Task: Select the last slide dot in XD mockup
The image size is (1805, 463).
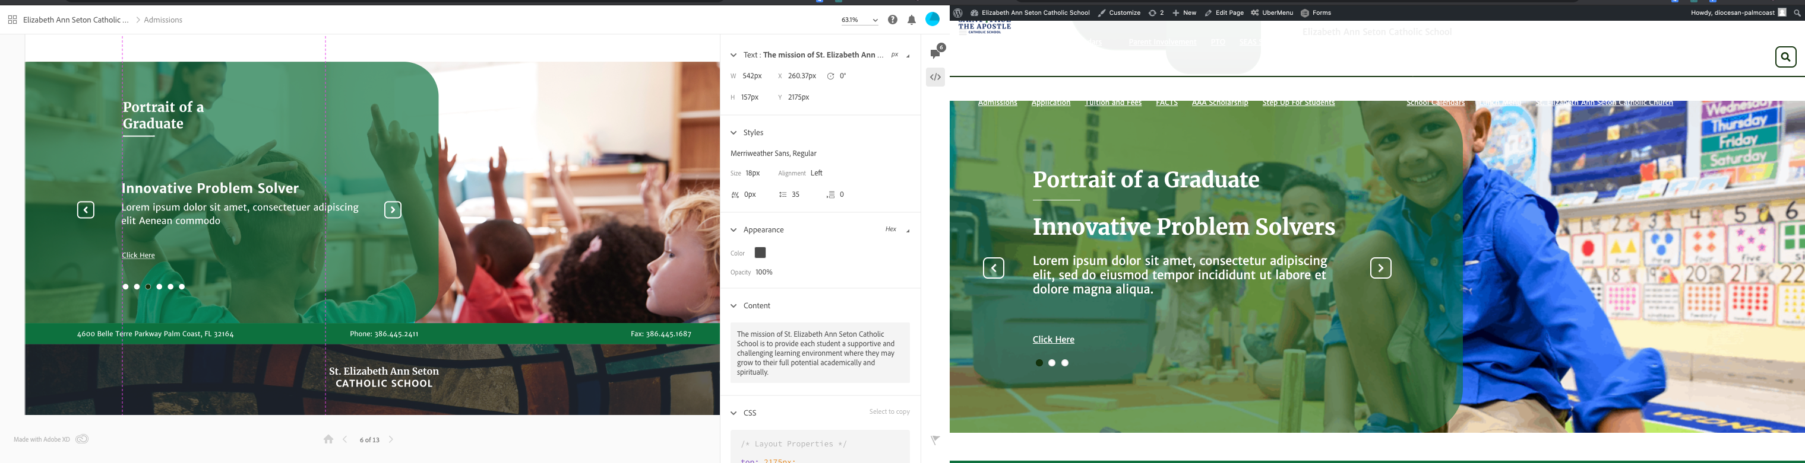Action: (x=182, y=287)
